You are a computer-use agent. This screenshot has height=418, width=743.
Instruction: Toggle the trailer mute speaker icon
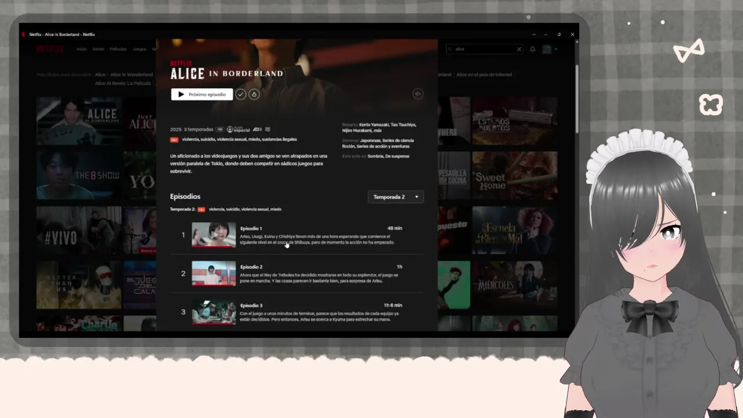point(418,93)
